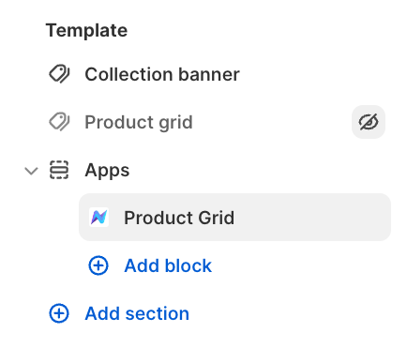Click the Collection banner tag icon
The image size is (407, 348).
(59, 74)
